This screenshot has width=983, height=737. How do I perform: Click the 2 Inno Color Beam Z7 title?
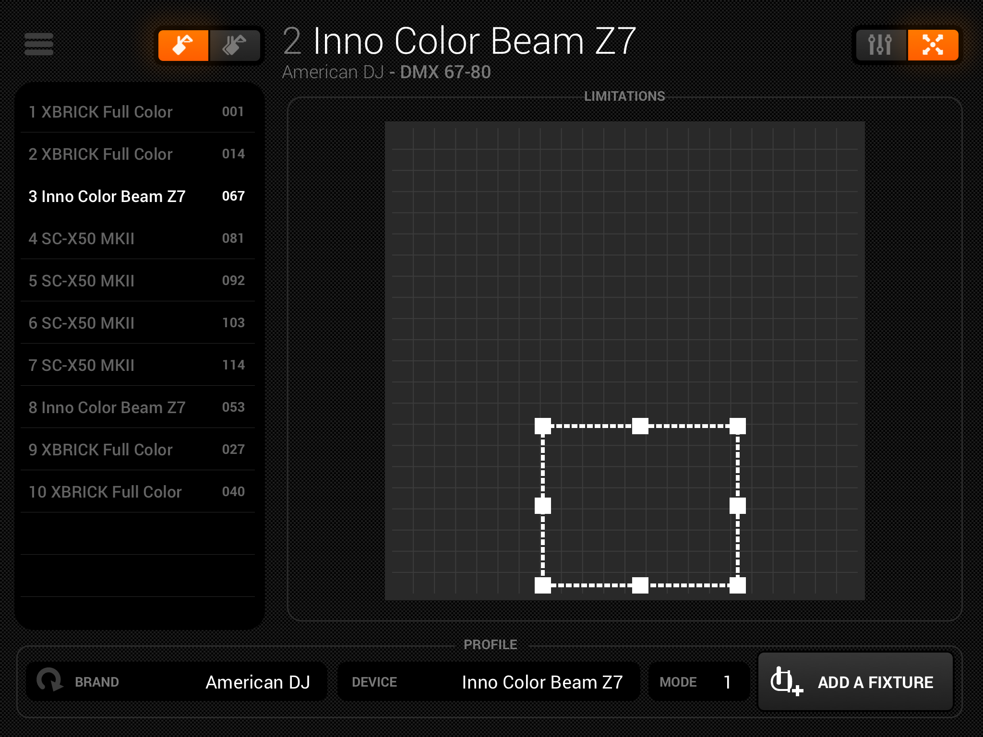pos(460,42)
